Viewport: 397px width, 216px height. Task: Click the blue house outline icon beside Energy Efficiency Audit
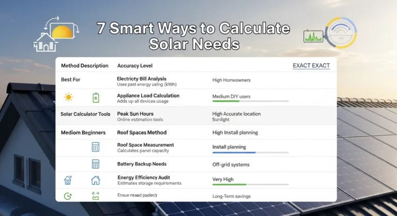pyautogui.click(x=96, y=180)
